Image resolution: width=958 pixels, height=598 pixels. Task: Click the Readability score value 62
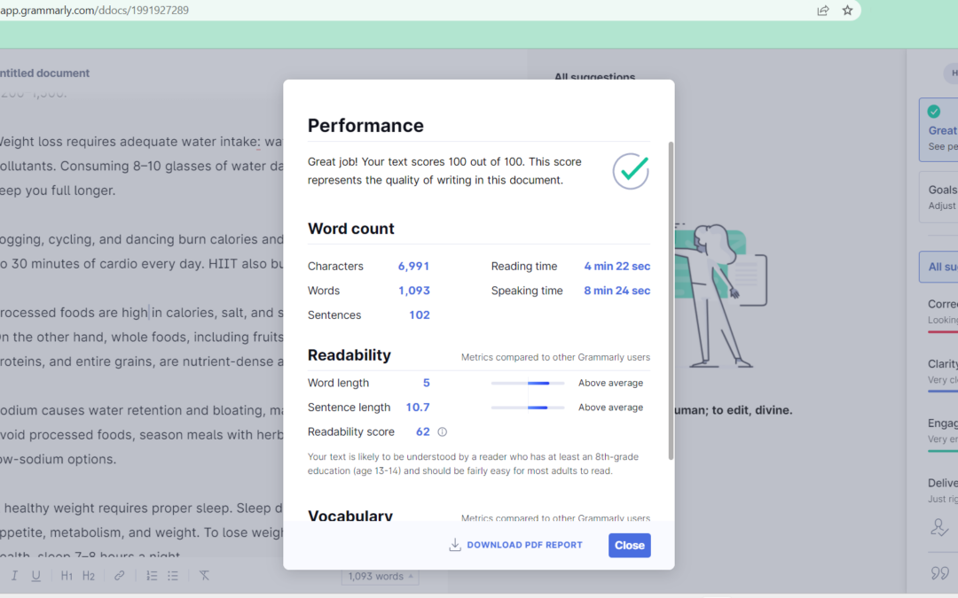tap(423, 431)
